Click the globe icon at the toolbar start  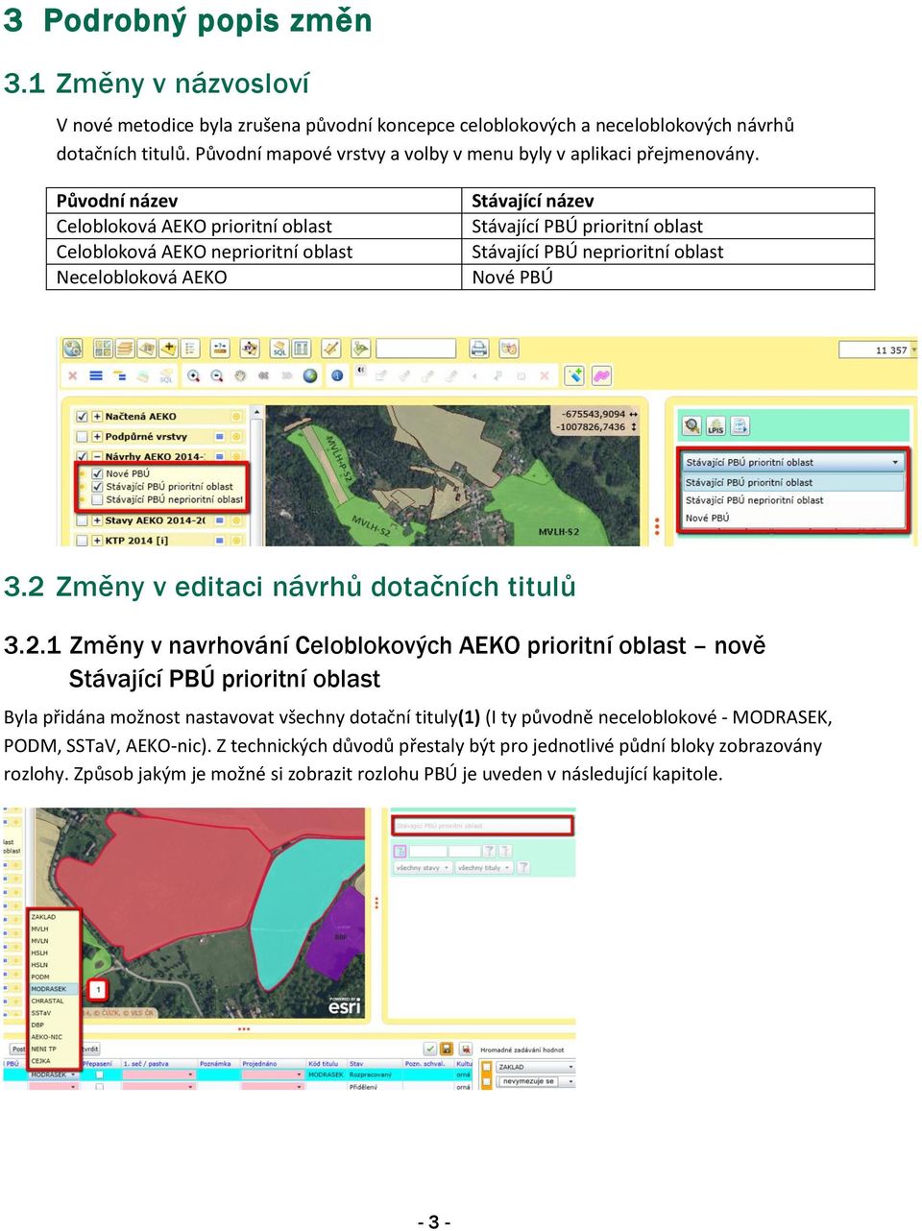pos(71,348)
